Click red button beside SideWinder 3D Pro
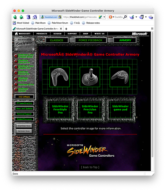Viewport: 166px width, 191px height. [16, 84]
